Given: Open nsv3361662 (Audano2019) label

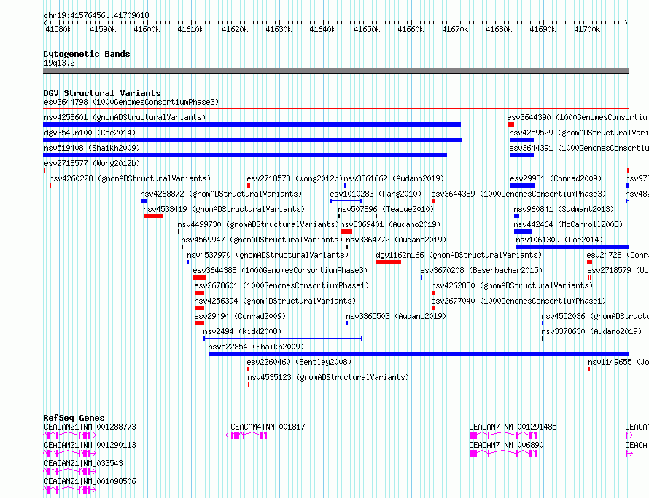Looking at the screenshot, I should (x=394, y=178).
